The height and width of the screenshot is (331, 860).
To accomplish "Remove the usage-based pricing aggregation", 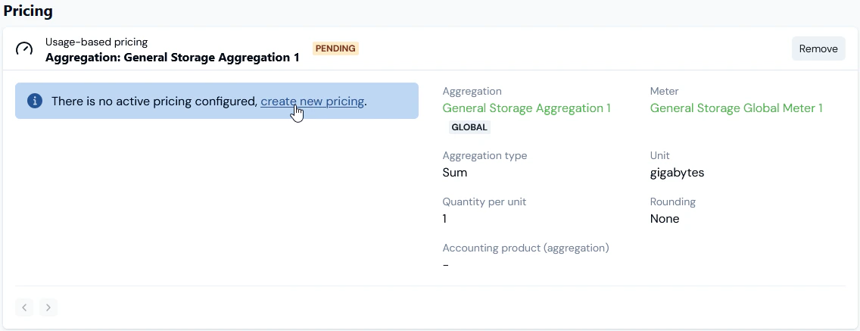I will point(818,48).
